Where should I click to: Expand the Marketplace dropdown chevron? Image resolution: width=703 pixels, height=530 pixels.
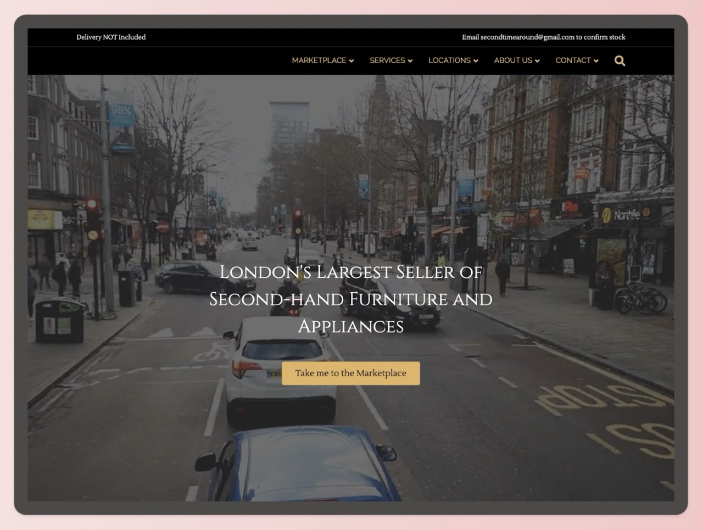point(351,61)
